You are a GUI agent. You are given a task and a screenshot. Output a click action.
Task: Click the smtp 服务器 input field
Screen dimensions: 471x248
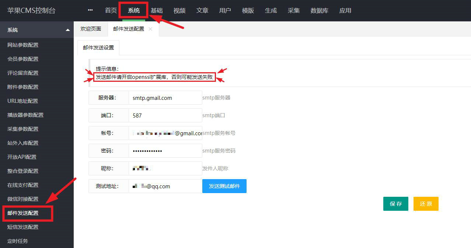click(x=165, y=98)
